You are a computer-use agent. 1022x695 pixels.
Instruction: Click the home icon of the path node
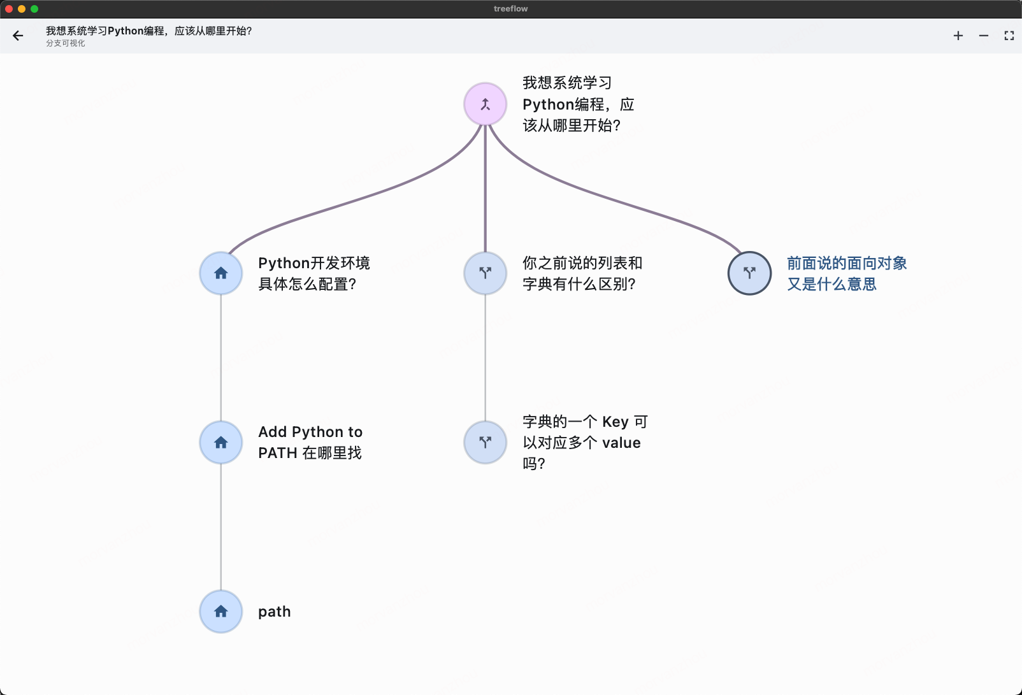pyautogui.click(x=220, y=612)
